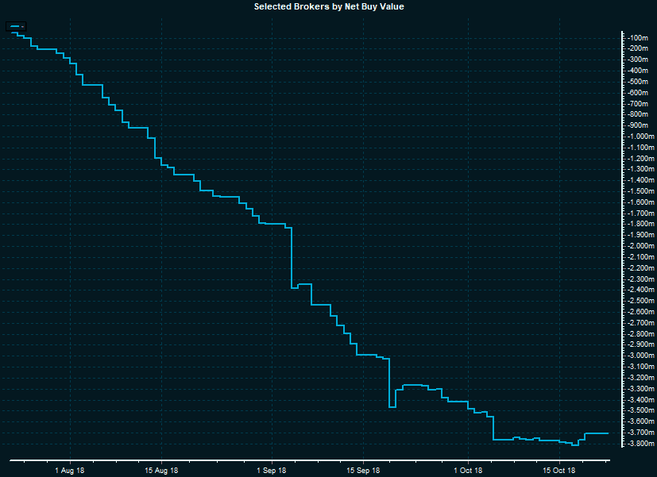Click the right end of the blue line

point(608,433)
